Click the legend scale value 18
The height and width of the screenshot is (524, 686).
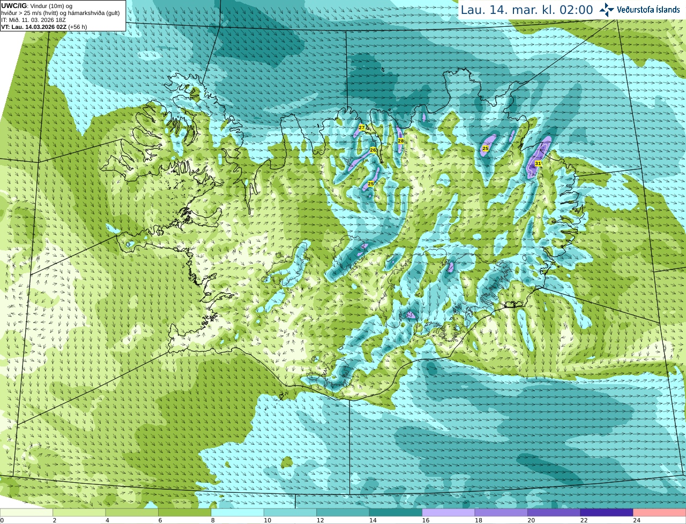479,520
